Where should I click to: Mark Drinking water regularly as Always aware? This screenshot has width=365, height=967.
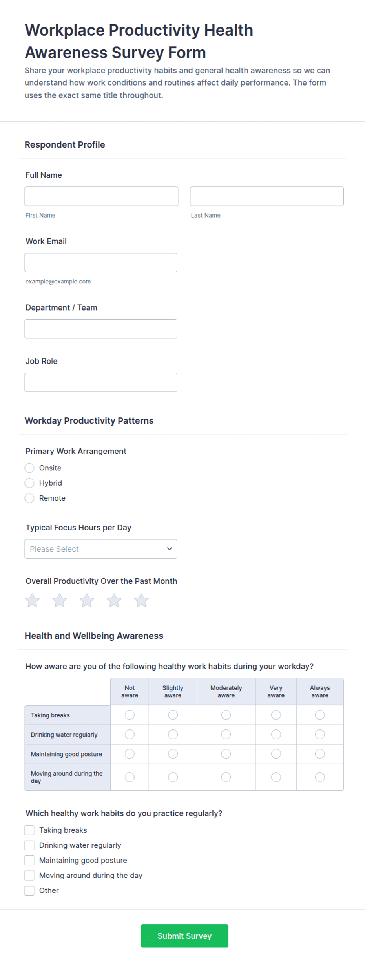point(320,734)
